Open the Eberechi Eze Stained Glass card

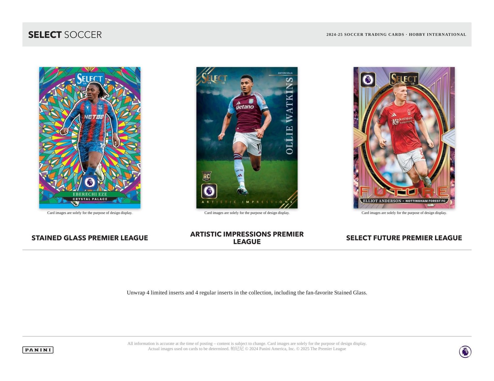[x=90, y=137]
